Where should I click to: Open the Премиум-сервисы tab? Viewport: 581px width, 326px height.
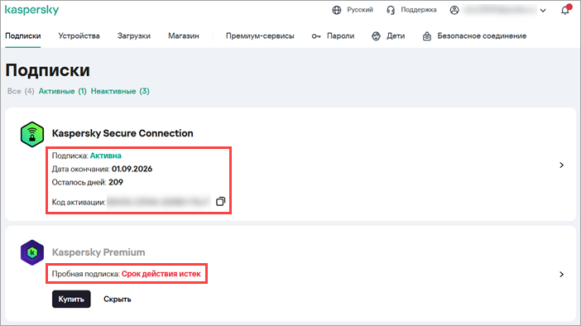[260, 36]
